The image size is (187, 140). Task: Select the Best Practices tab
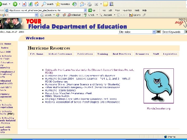point(122,54)
